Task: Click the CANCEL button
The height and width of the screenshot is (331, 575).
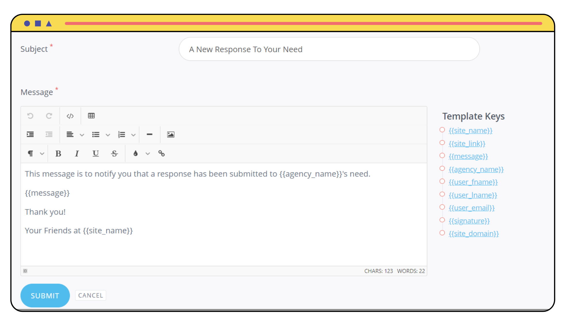Action: [91, 295]
